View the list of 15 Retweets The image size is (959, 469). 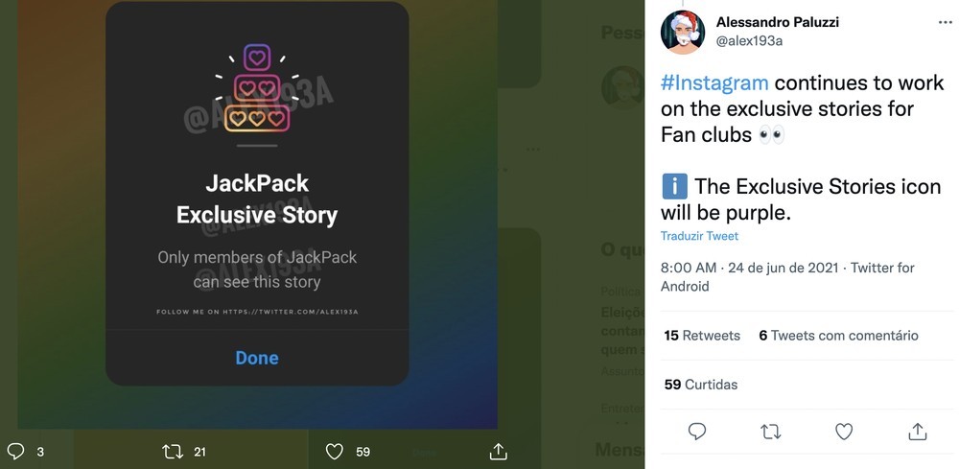702,336
